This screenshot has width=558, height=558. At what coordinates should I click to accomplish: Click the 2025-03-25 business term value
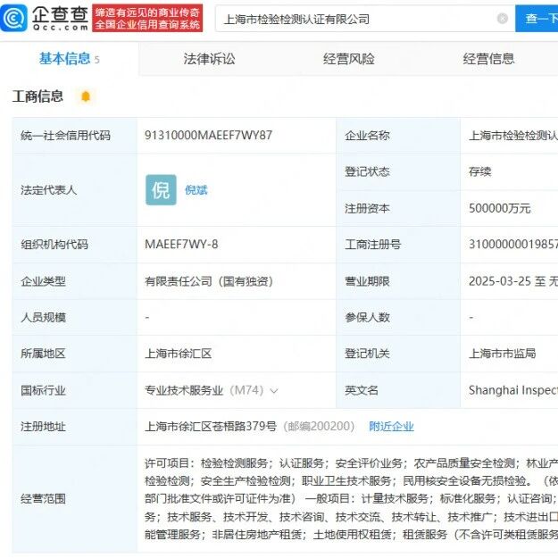pyautogui.click(x=513, y=281)
